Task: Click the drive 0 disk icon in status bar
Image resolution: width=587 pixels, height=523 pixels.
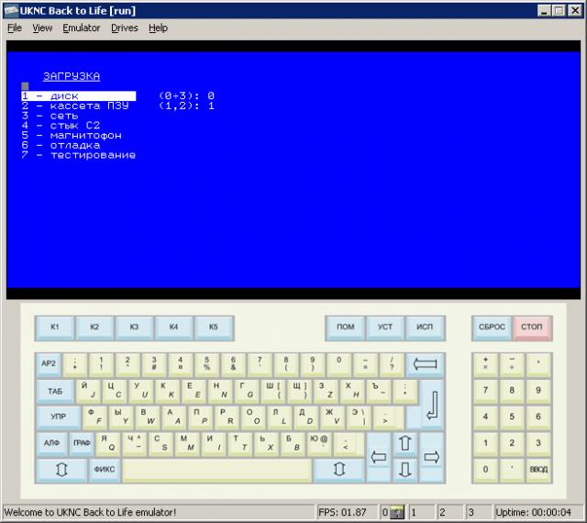Action: point(397,512)
